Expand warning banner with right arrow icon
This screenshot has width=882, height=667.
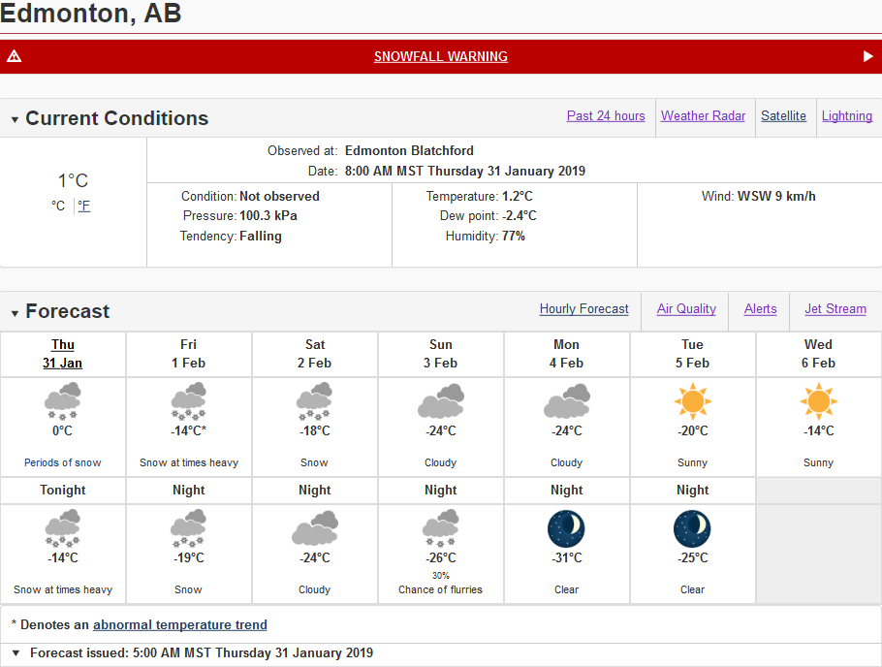[x=867, y=56]
